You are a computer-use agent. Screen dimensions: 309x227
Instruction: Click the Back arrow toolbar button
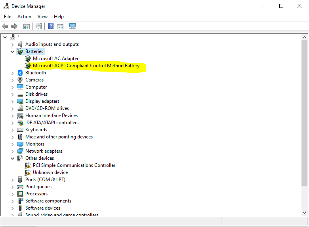[x=5, y=26]
